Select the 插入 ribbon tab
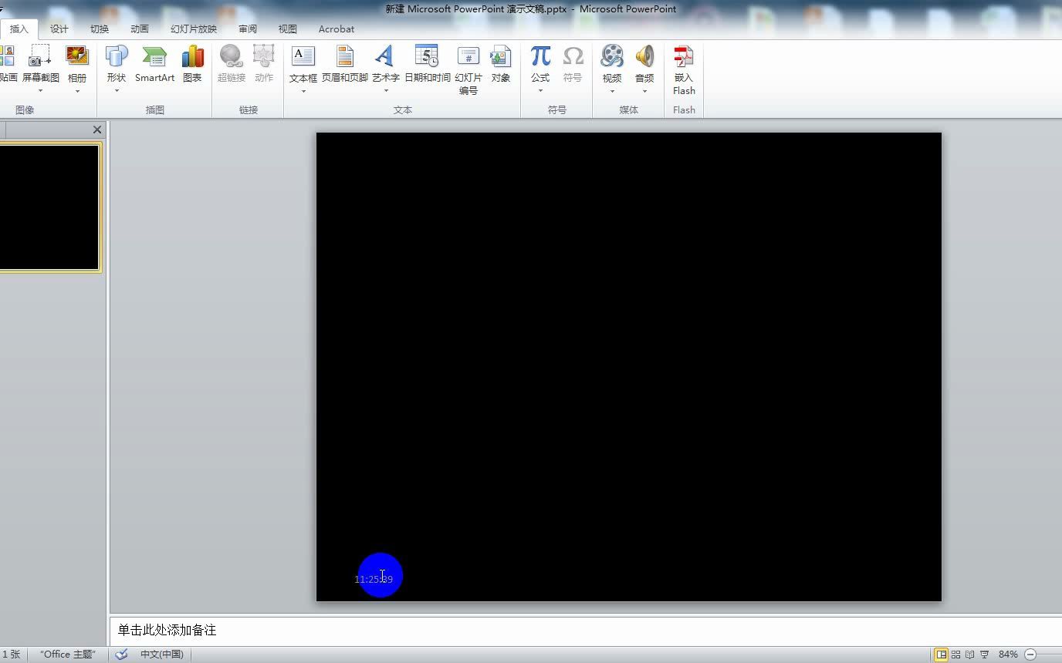Viewport: 1062px width, 663px height. pos(19,29)
